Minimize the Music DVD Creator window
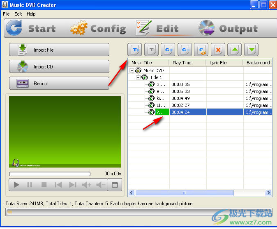This screenshot has height=229, width=277. click(254, 5)
